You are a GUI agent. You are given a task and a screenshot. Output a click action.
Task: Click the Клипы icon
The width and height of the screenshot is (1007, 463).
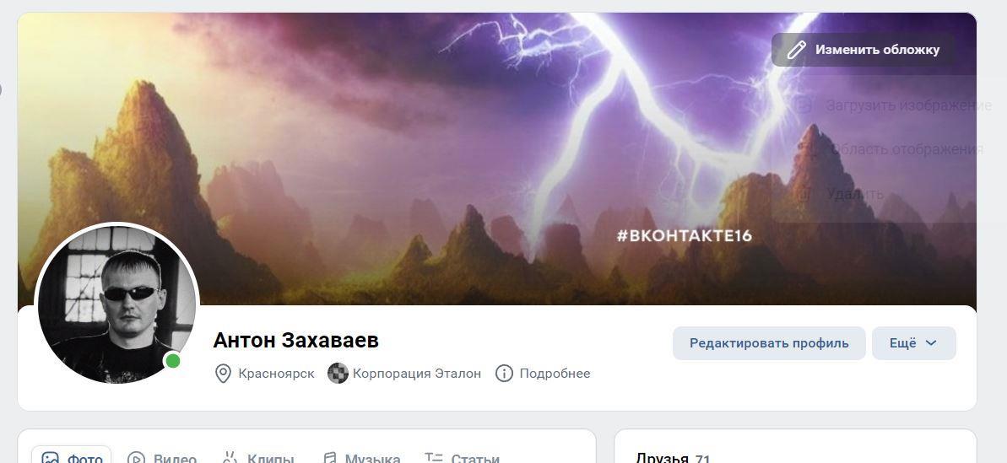pos(230,457)
